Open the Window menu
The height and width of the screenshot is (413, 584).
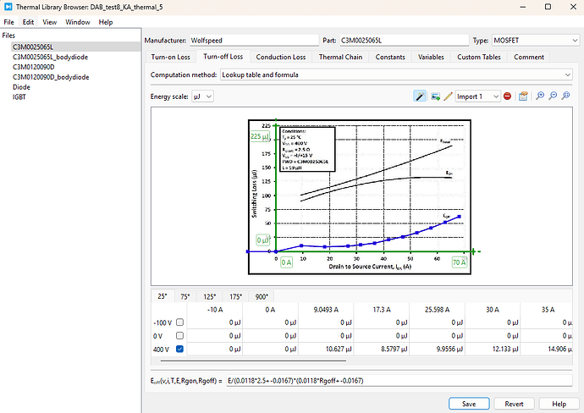tap(78, 22)
